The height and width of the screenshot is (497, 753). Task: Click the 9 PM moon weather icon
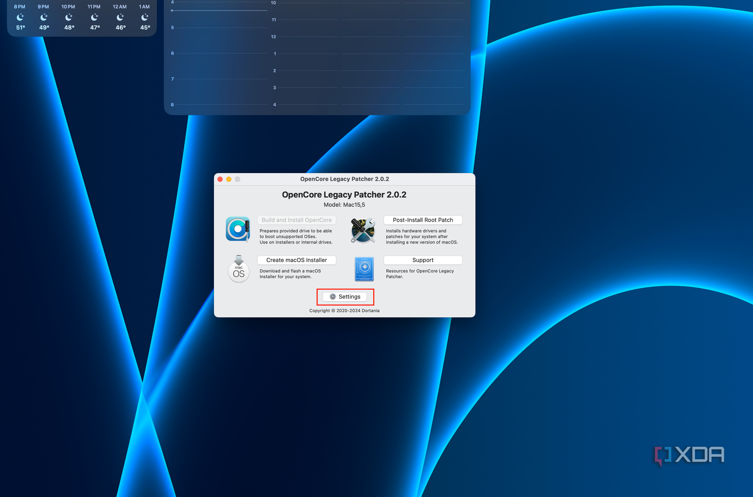44,17
